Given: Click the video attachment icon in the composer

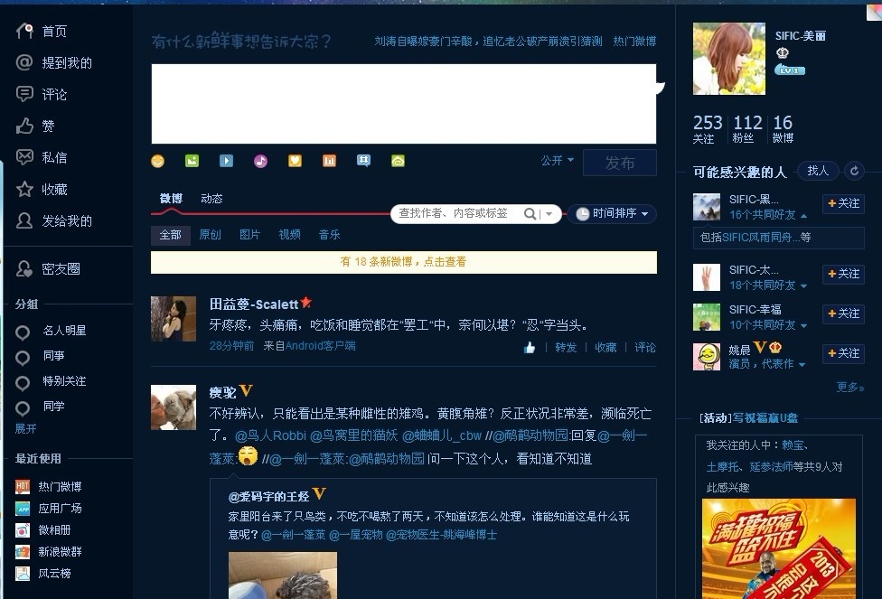Looking at the screenshot, I should (x=226, y=160).
